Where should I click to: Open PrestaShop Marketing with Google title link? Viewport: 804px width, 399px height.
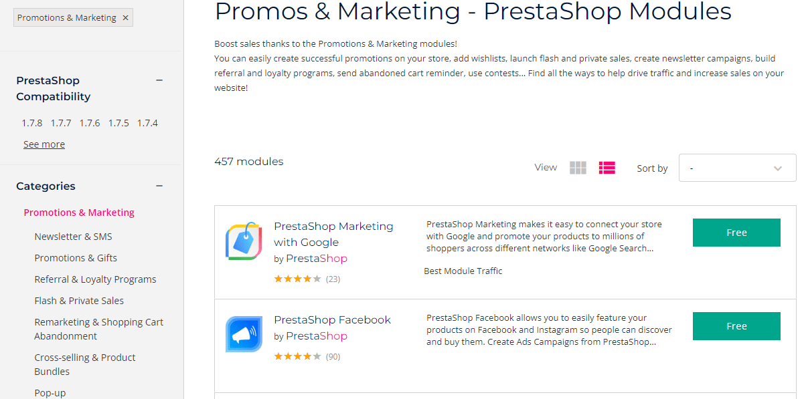pos(333,234)
